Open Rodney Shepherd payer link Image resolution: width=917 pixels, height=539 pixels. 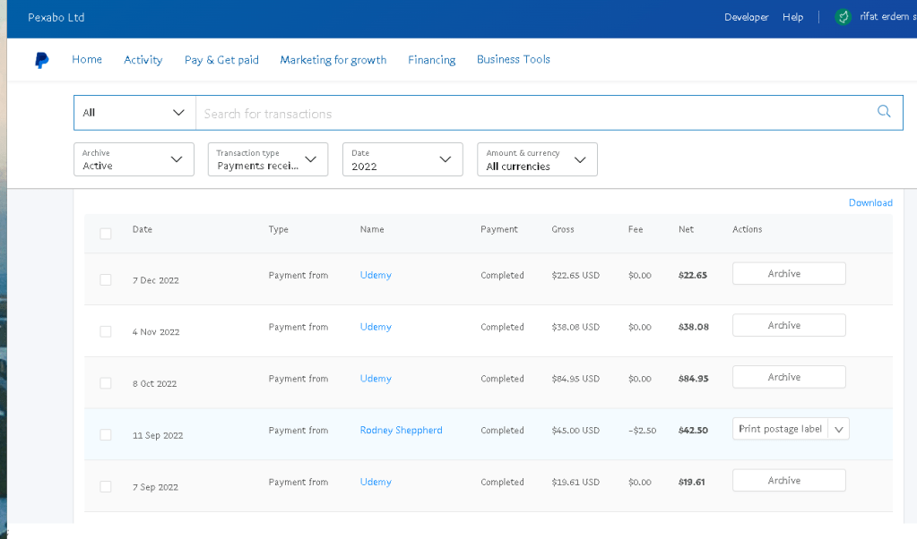coord(402,431)
